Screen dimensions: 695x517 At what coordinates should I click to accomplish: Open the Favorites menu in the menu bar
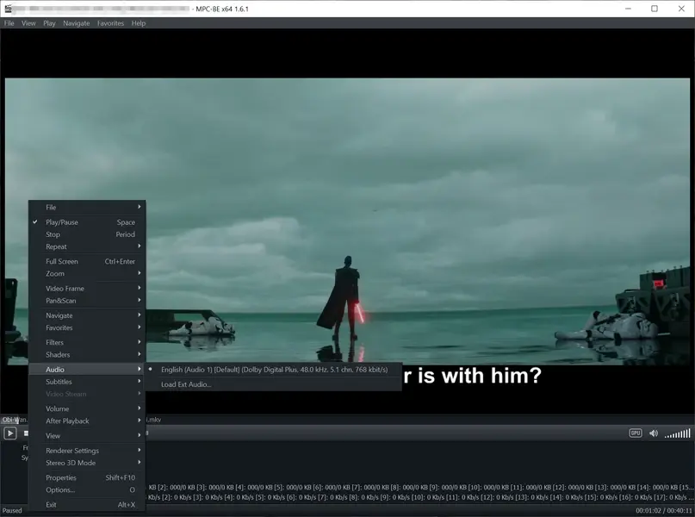(109, 23)
